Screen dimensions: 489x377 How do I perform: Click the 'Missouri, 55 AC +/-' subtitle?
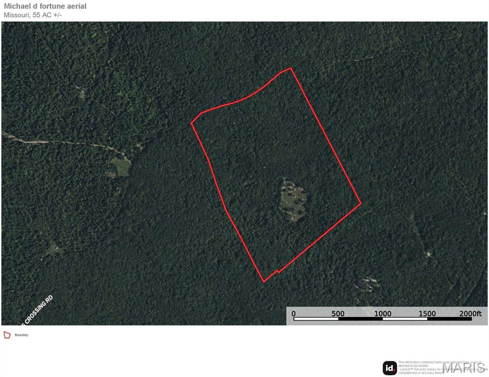pos(33,15)
